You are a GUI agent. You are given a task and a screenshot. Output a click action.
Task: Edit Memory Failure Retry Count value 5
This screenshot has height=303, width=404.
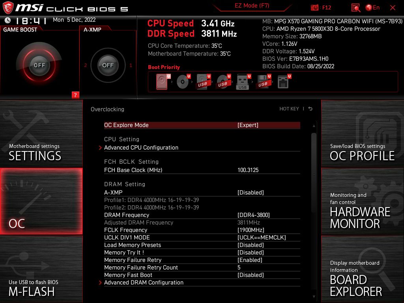click(x=239, y=267)
